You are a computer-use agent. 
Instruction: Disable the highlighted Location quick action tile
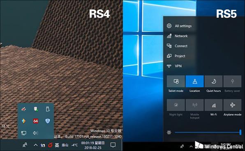point(195,81)
